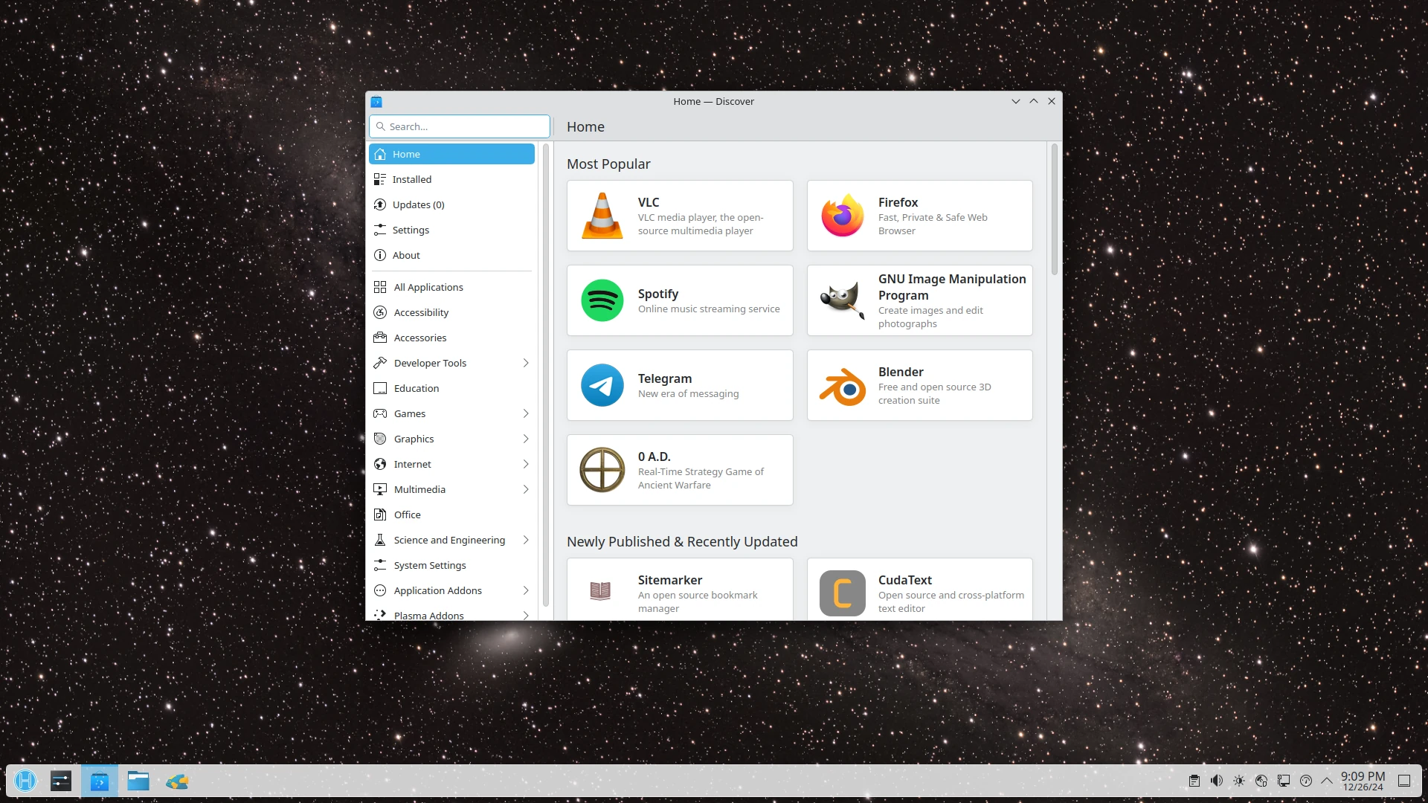Open the VLC app card title
This screenshot has height=803, width=1428.
pos(649,202)
